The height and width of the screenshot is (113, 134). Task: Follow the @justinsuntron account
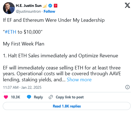coord(49,12)
